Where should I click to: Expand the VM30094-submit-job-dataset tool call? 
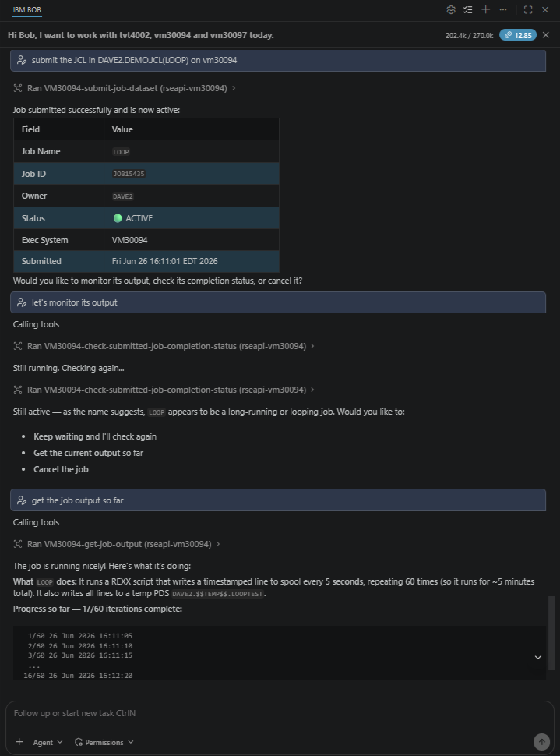(x=234, y=88)
